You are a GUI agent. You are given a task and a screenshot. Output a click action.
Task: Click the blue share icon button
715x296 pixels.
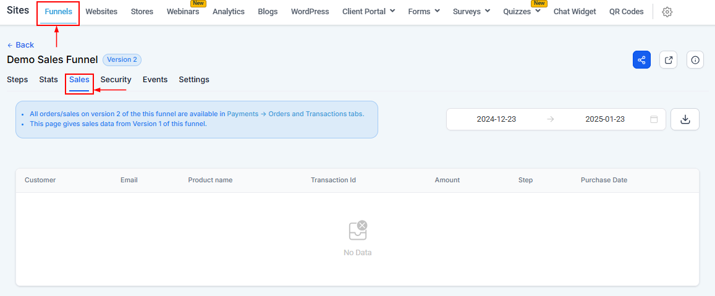pyautogui.click(x=641, y=60)
